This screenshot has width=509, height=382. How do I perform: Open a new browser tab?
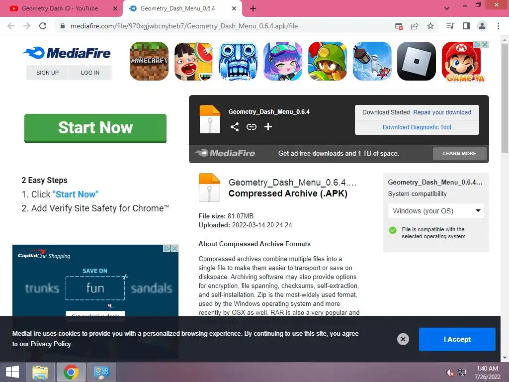pos(253,8)
